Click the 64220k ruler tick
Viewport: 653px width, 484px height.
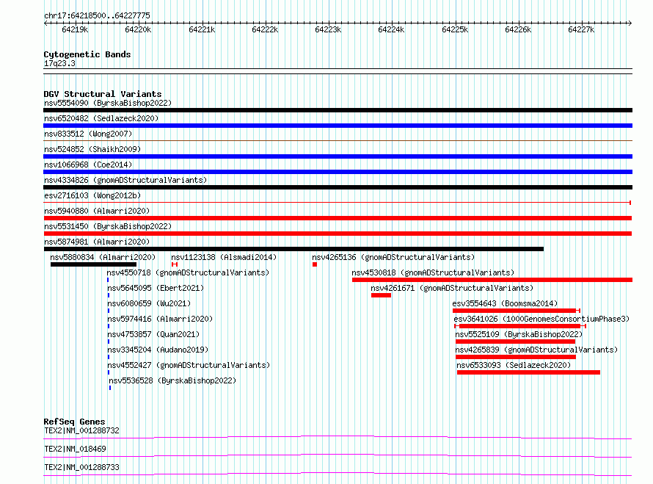(138, 29)
